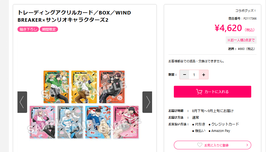
Task: Decrease quantity with minus button
Action: click(x=185, y=75)
